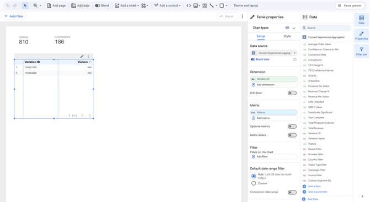
Task: Select the line drawing tool
Action: (212, 6)
